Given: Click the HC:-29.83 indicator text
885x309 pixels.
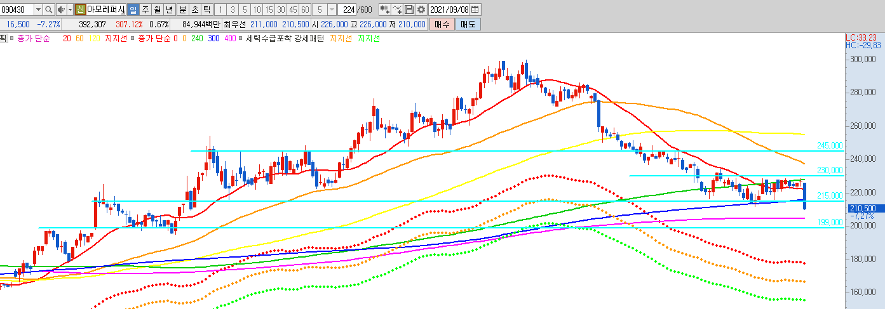Looking at the screenshot, I should (x=863, y=45).
